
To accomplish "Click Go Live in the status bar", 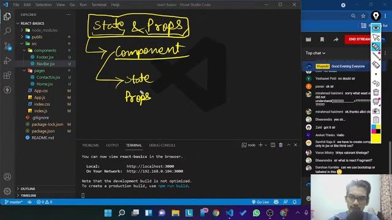I will (x=260, y=202).
